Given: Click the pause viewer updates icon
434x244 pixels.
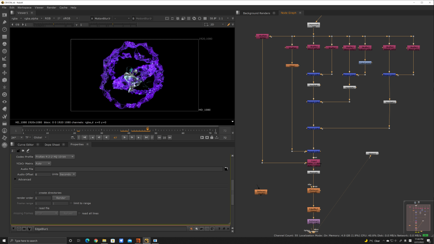Looking at the screenshot, I should pos(205,19).
